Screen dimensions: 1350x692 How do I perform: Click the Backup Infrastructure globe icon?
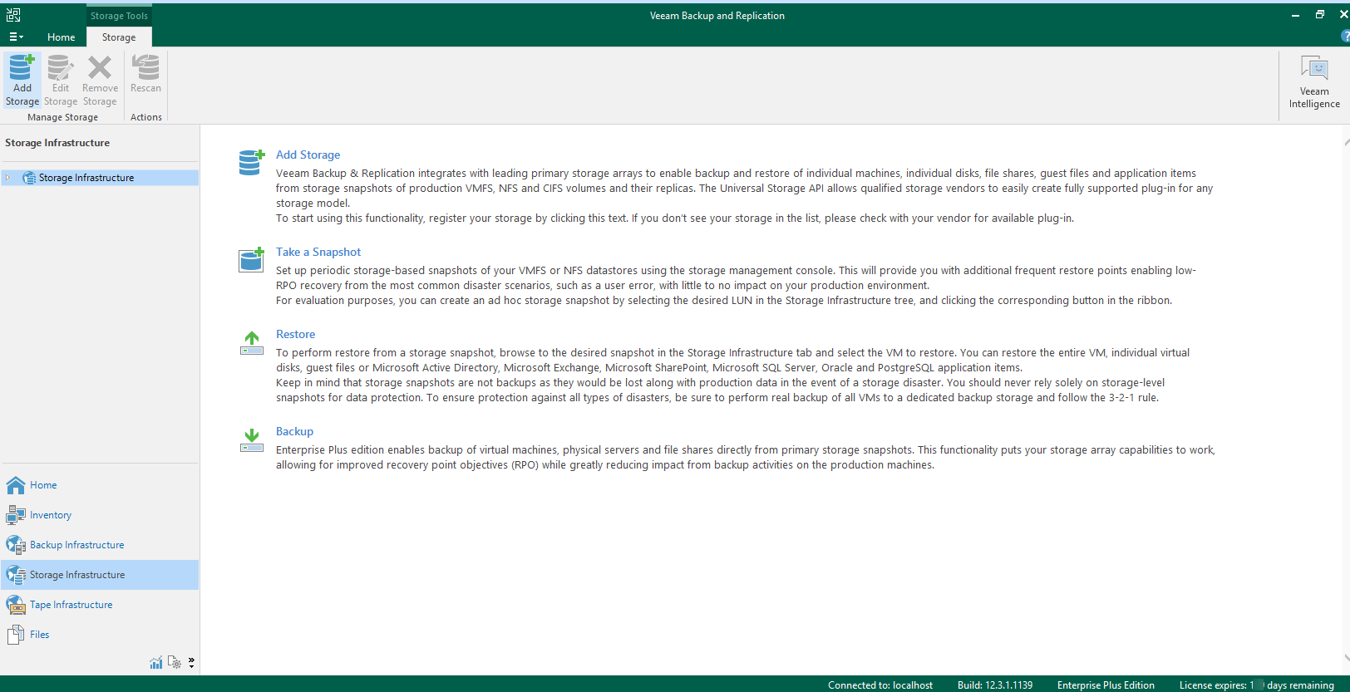[16, 545]
